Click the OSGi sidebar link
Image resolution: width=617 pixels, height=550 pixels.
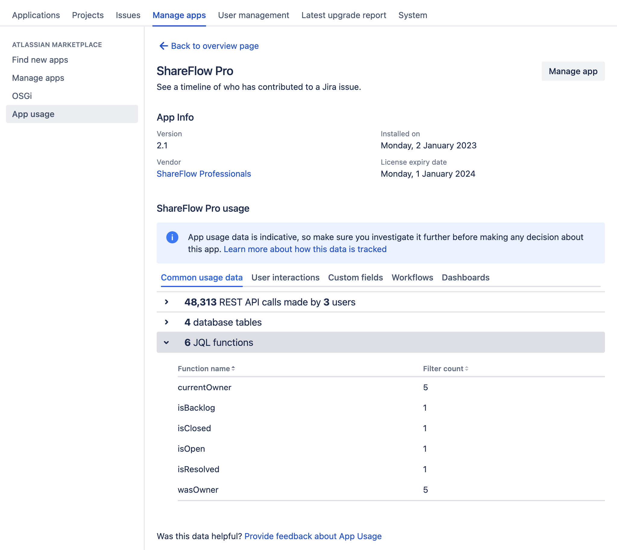click(22, 96)
